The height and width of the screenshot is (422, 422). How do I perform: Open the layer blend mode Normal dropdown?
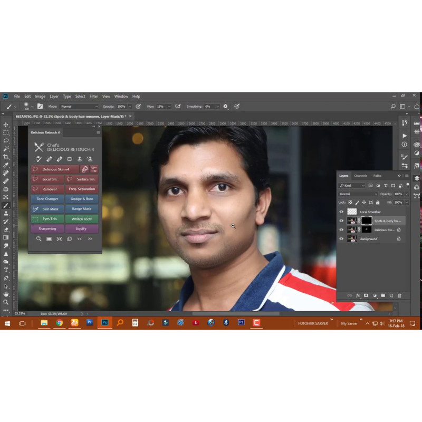[358, 194]
